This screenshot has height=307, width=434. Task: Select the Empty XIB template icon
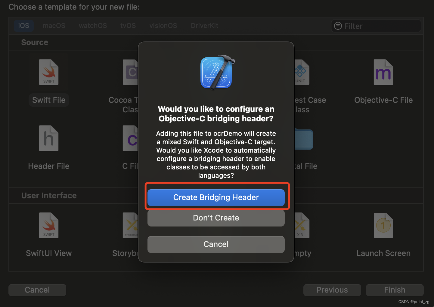(x=302, y=225)
